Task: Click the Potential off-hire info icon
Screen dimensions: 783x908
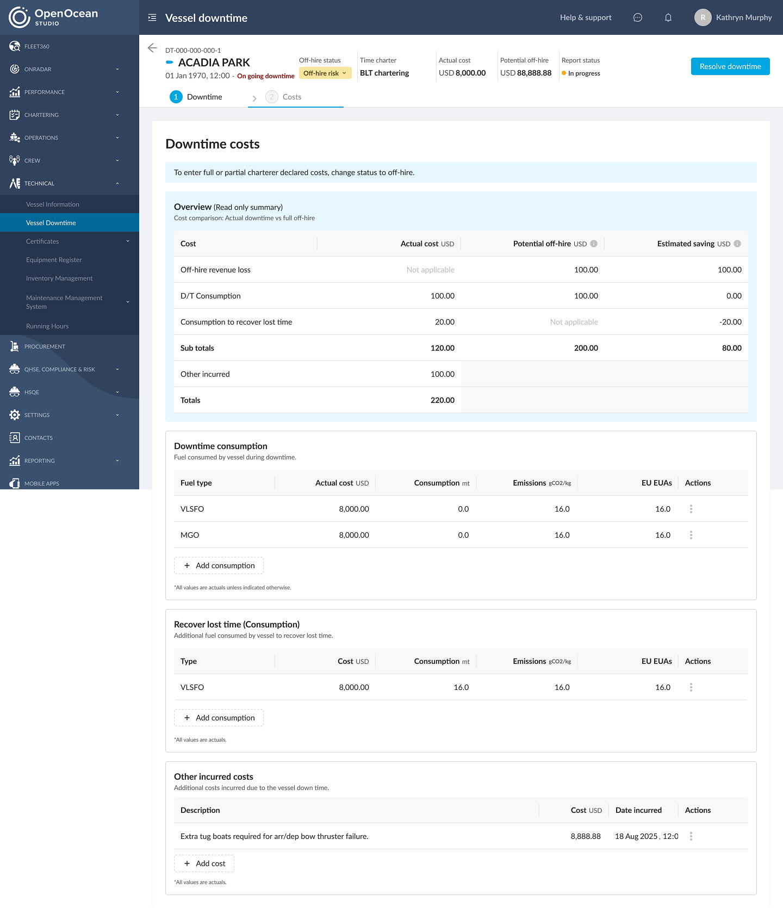Action: (594, 244)
